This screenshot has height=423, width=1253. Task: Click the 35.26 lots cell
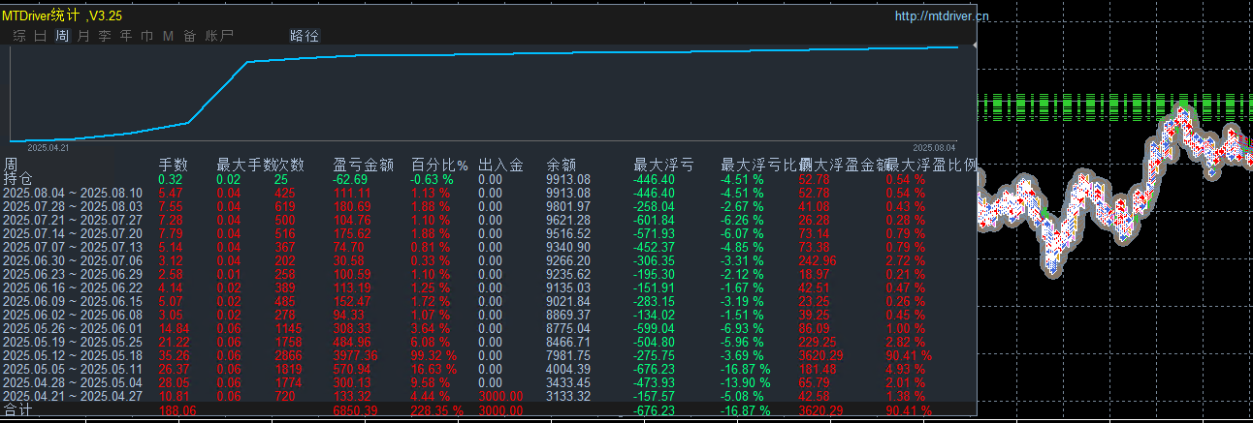click(x=175, y=355)
